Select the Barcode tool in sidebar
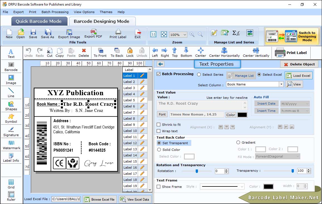Screen dimensions: 322x204 (11, 67)
